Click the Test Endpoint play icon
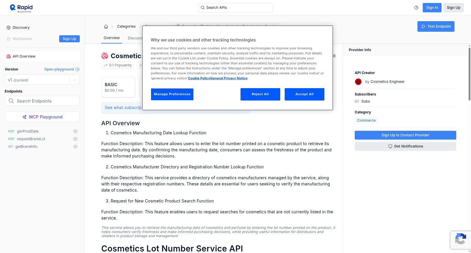 click(424, 26)
